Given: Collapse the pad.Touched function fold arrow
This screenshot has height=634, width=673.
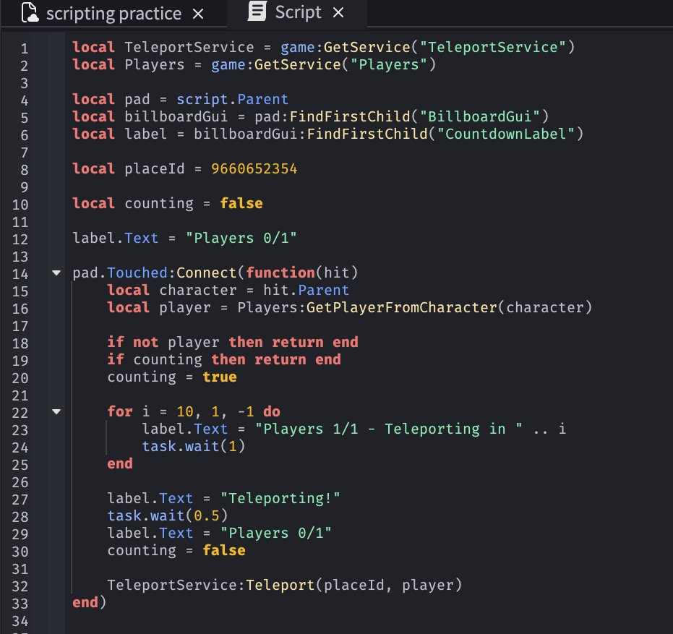Looking at the screenshot, I should [x=56, y=273].
